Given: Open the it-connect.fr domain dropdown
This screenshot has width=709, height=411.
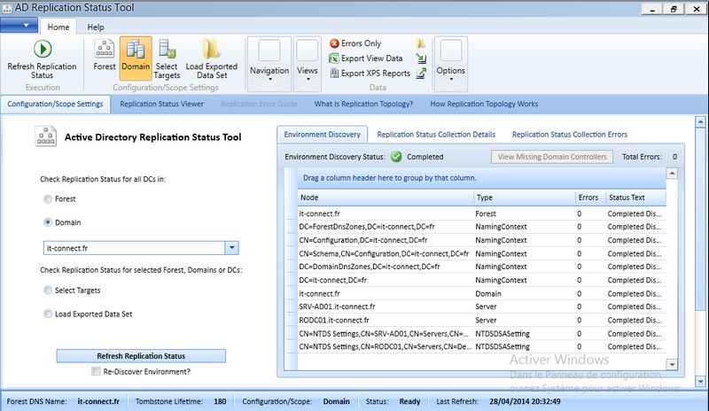Looking at the screenshot, I should point(231,249).
